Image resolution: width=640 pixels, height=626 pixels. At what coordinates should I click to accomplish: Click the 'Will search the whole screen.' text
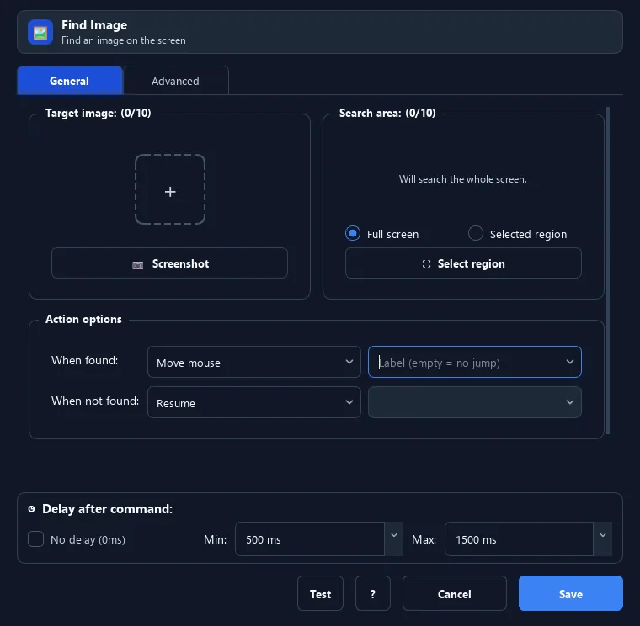click(x=463, y=179)
